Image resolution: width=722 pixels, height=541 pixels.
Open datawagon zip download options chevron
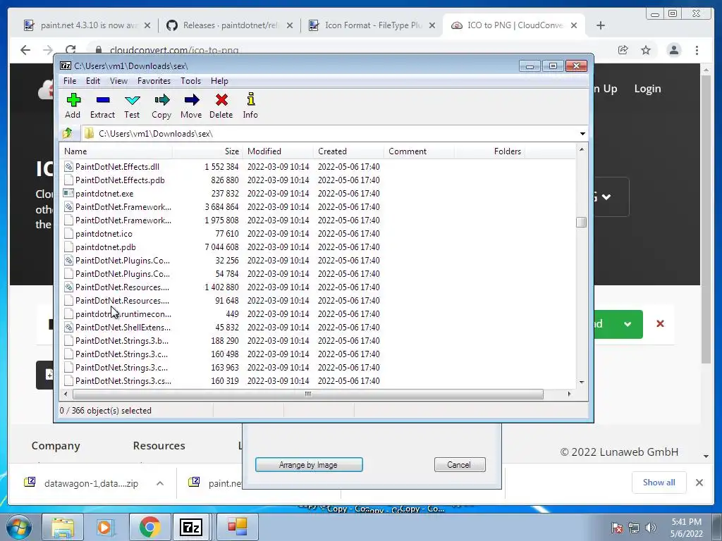pos(160,483)
